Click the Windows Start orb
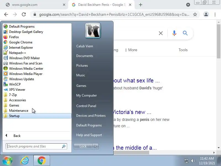 coord(7,160)
